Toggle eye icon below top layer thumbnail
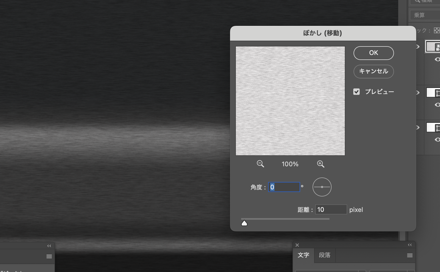This screenshot has width=440, height=272. pyautogui.click(x=437, y=59)
